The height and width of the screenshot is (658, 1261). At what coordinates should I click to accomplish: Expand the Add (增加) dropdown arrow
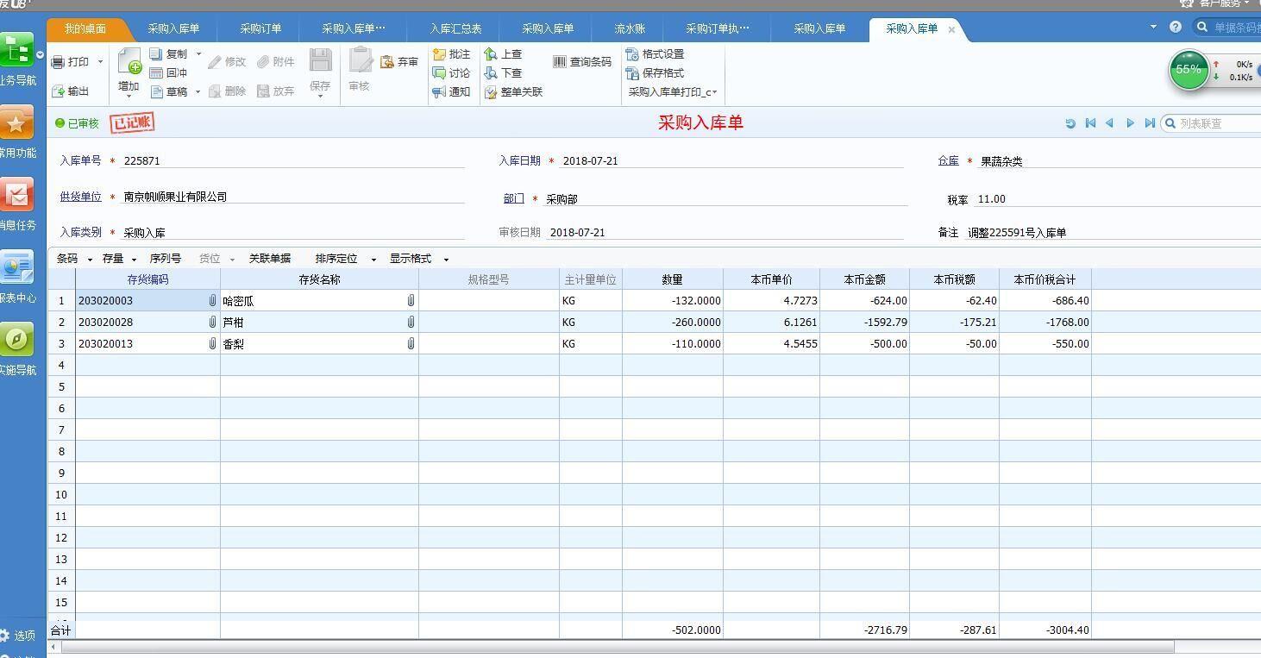tap(129, 97)
